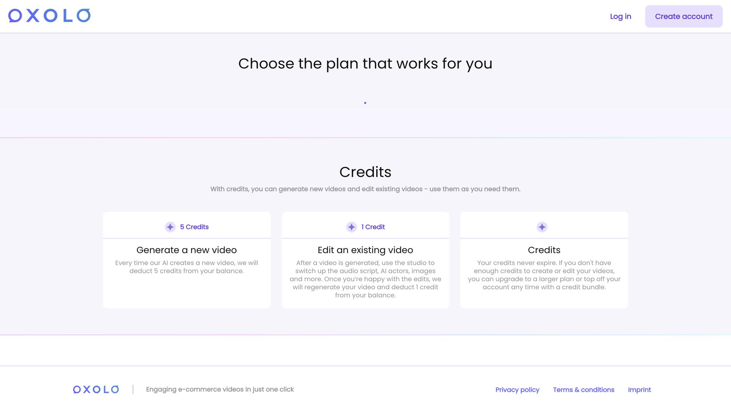Click the "5 Credits" label
The image size is (731, 411).
[194, 227]
